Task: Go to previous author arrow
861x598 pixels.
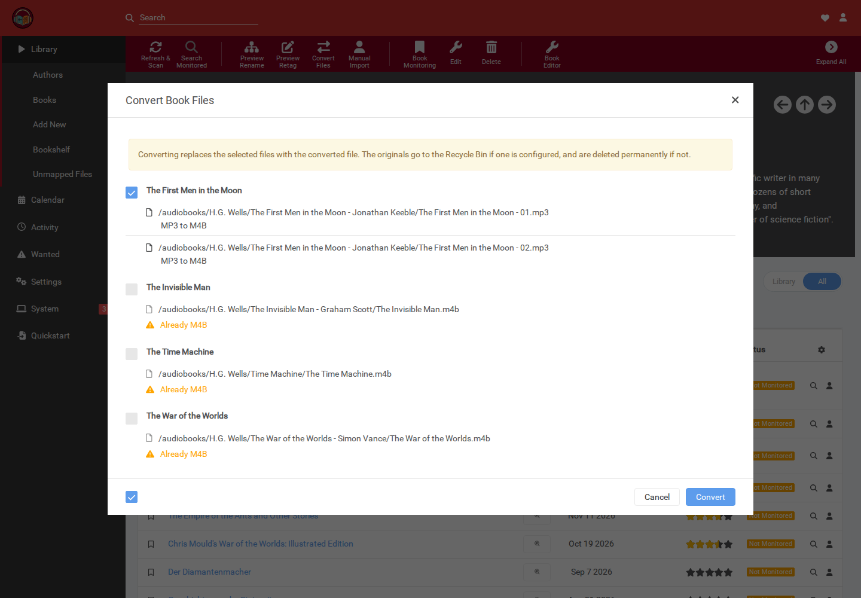Action: (783, 105)
